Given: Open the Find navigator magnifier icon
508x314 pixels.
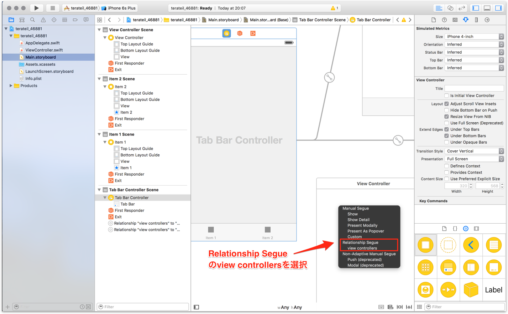Looking at the screenshot, I should point(32,20).
